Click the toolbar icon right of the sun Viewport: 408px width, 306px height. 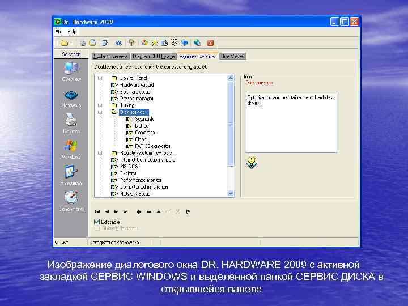(165, 42)
